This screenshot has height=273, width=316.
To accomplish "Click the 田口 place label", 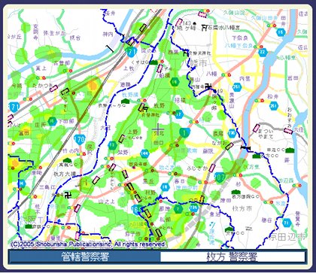I will 159,143.
